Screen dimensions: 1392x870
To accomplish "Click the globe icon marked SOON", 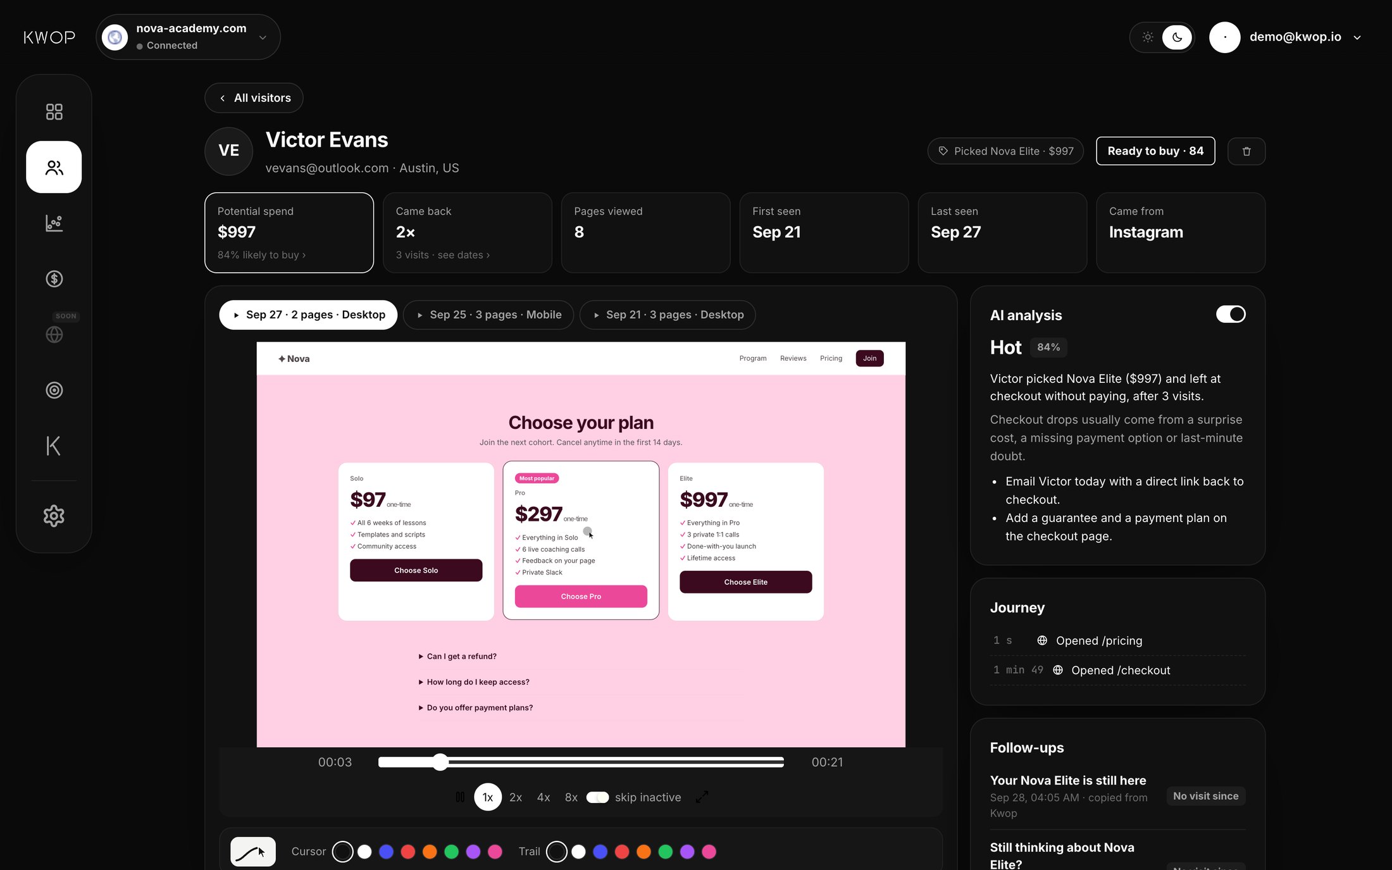I will click(x=54, y=334).
